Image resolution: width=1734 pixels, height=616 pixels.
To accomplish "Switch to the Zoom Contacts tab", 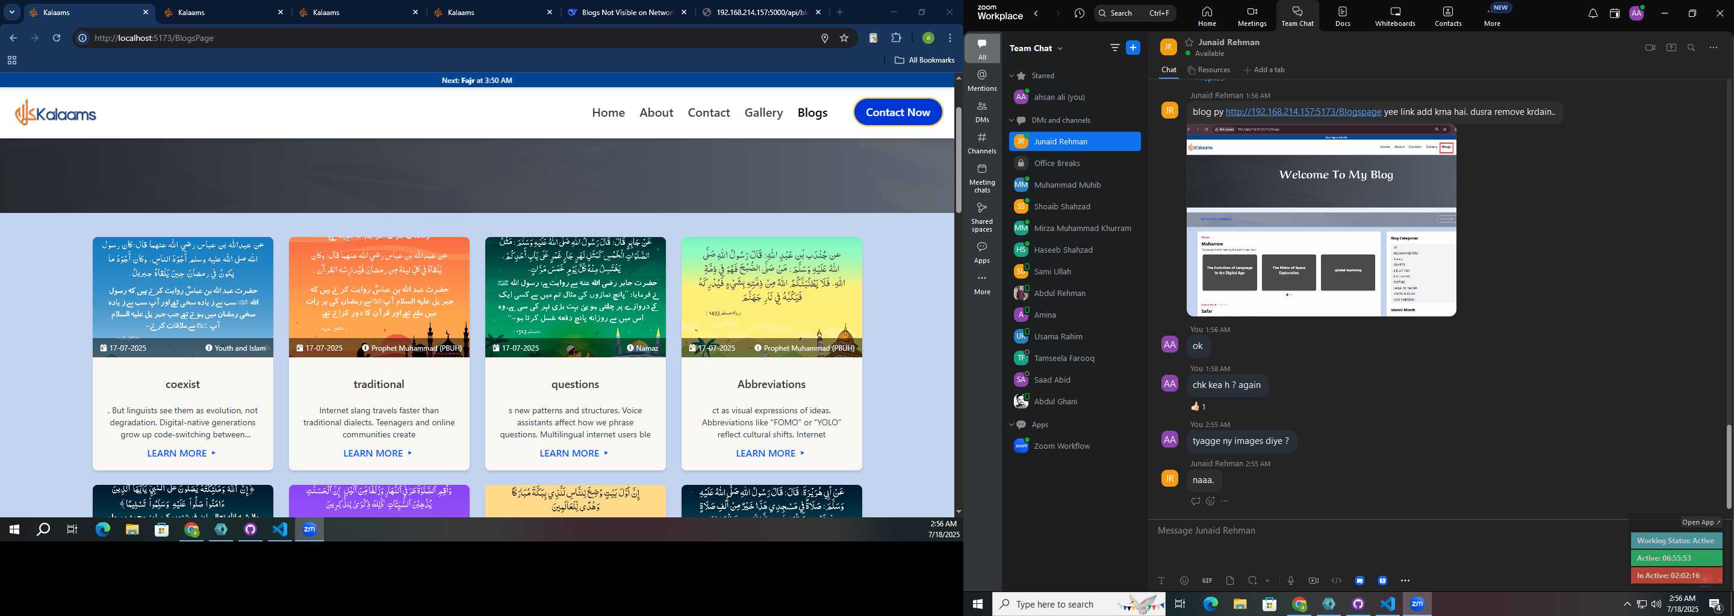I will click(x=1448, y=16).
